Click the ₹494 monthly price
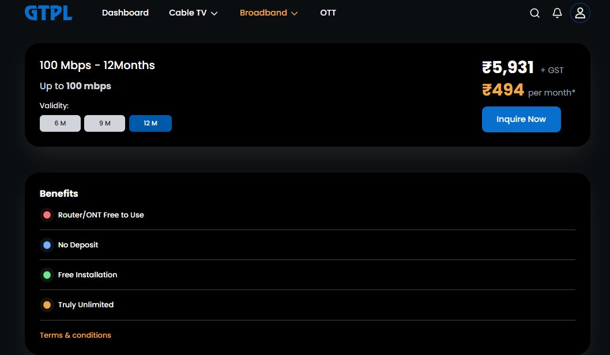610x355 pixels. [x=503, y=90]
